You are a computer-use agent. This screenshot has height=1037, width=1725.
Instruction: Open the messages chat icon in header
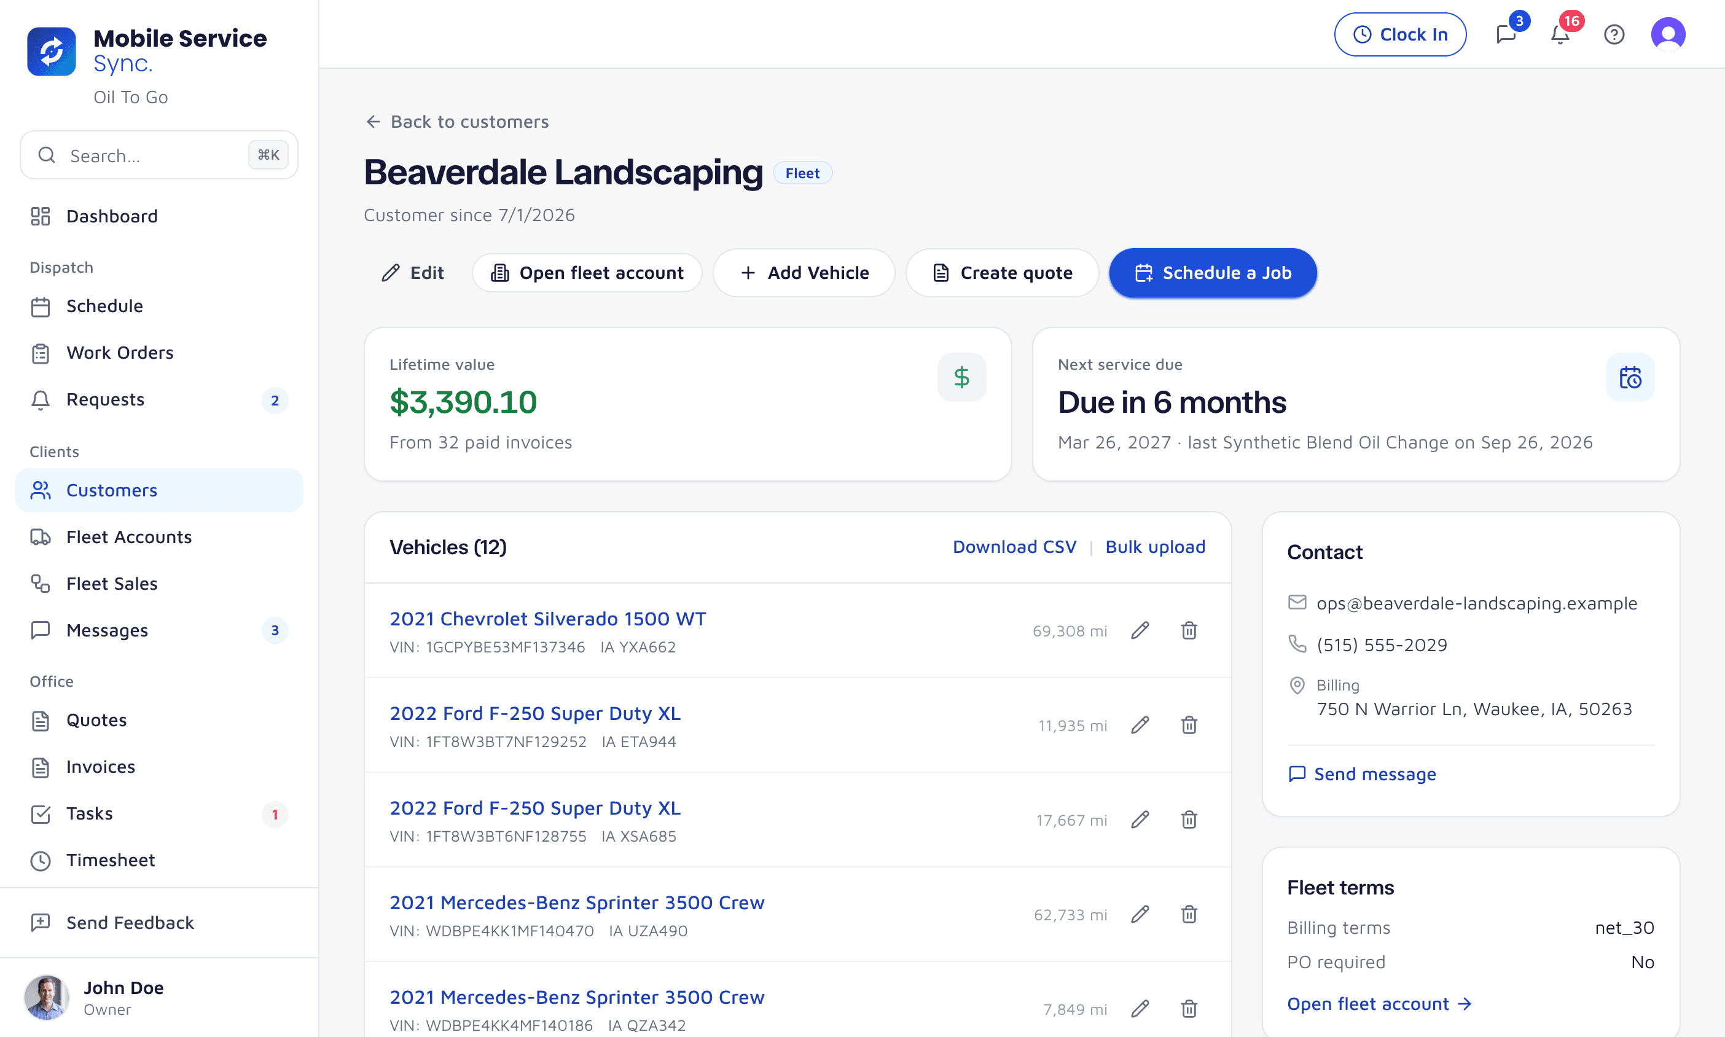point(1506,34)
